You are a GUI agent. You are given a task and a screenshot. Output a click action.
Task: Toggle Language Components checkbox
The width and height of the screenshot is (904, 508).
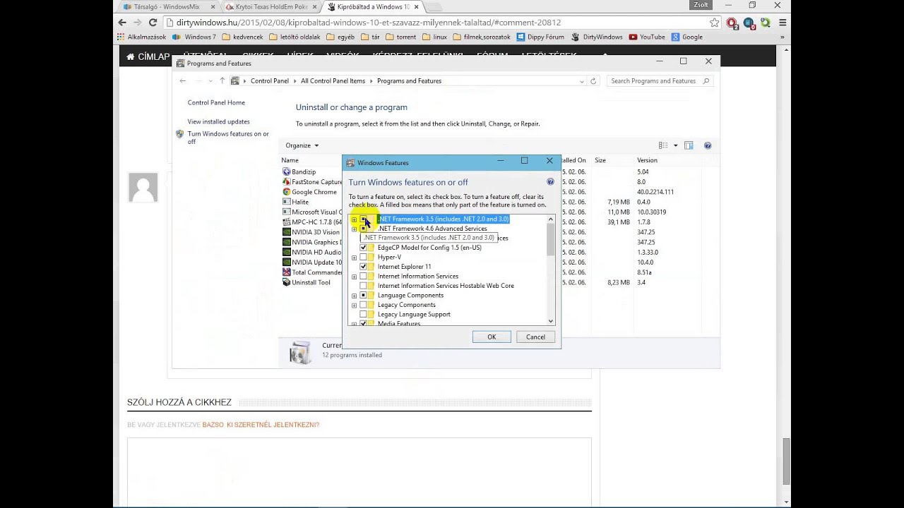pos(364,296)
